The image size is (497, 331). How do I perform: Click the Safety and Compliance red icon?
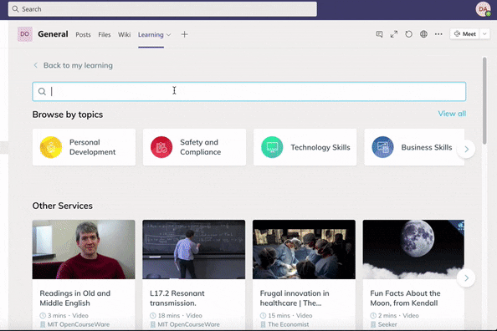(x=161, y=147)
